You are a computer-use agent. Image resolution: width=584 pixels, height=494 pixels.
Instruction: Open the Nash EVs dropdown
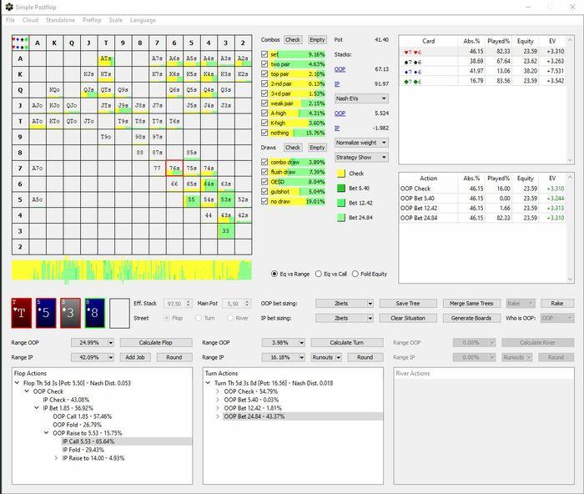click(362, 98)
